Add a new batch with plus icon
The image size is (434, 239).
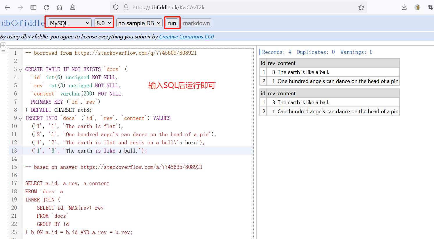click(x=3, y=45)
